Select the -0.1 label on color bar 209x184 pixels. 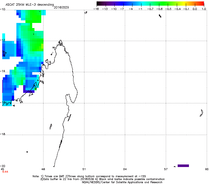tap(186, 9)
